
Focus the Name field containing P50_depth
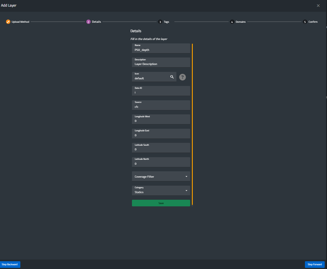click(x=161, y=50)
